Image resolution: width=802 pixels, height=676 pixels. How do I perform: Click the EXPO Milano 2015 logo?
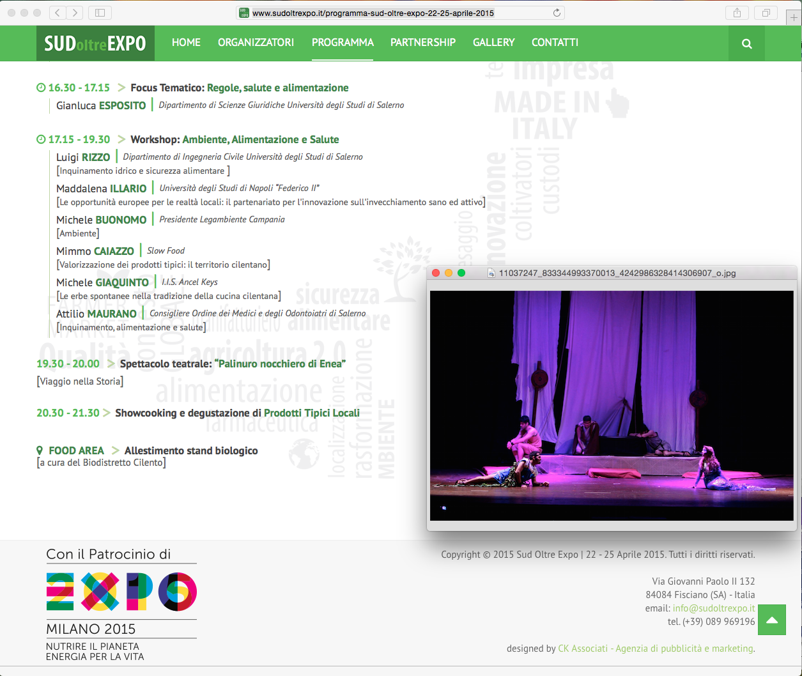[121, 604]
